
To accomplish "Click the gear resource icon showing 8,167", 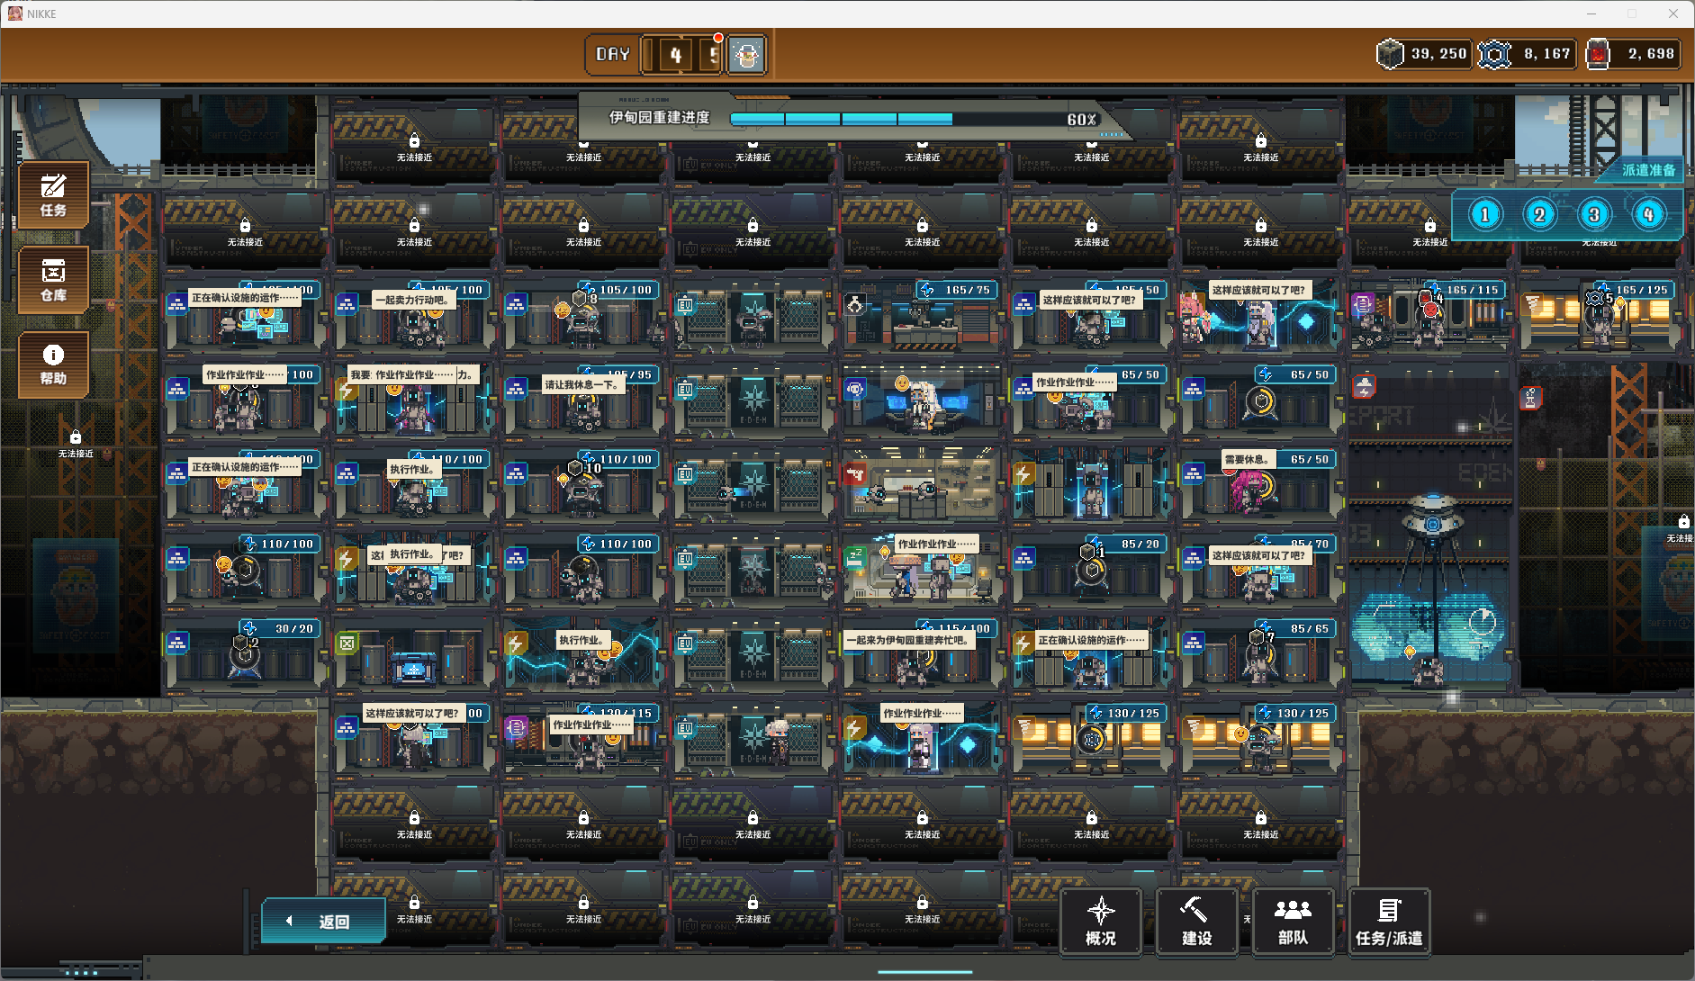I will (1495, 54).
